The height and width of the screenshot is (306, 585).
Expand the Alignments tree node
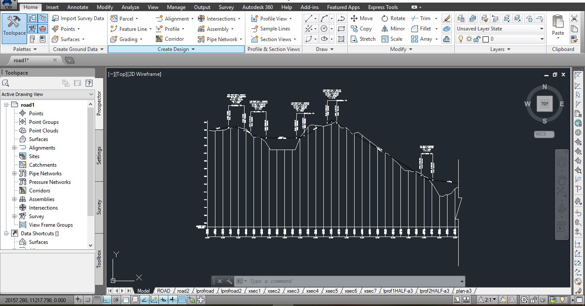[x=14, y=148]
